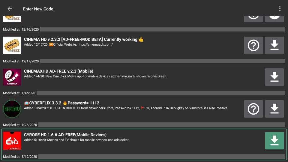Image resolution: width=288 pixels, height=162 pixels.
Task: Click the CINEMAX film reel thumbnail
Action: (x=12, y=77)
